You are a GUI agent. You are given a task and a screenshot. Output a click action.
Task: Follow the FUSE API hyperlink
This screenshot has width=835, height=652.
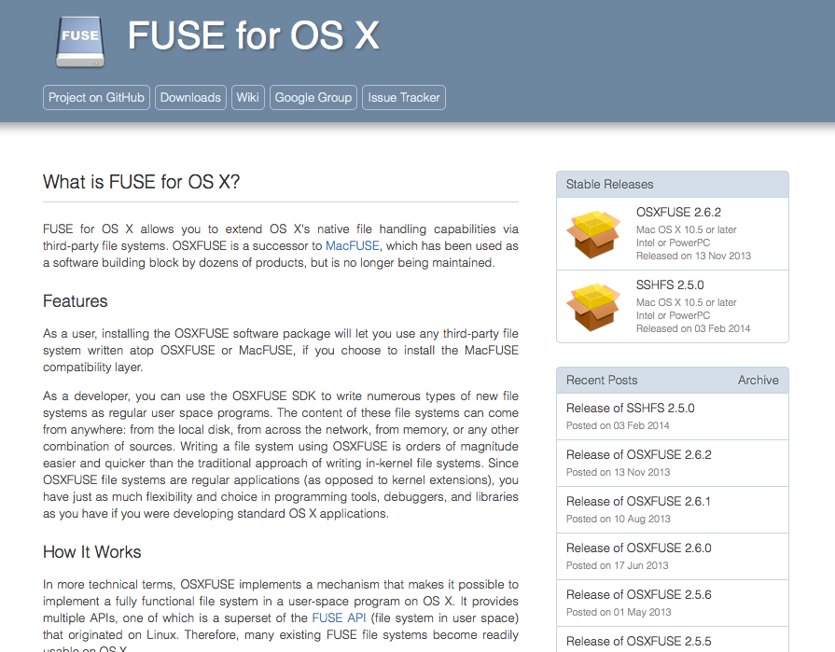tap(341, 618)
